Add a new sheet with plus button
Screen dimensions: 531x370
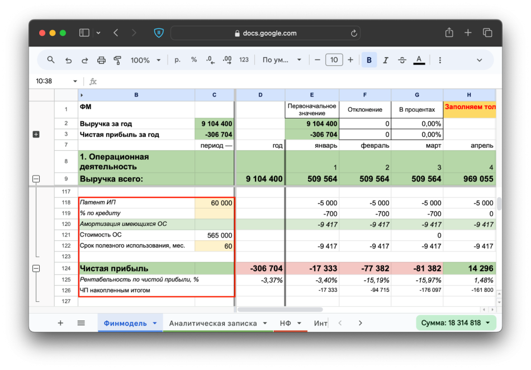pos(60,323)
